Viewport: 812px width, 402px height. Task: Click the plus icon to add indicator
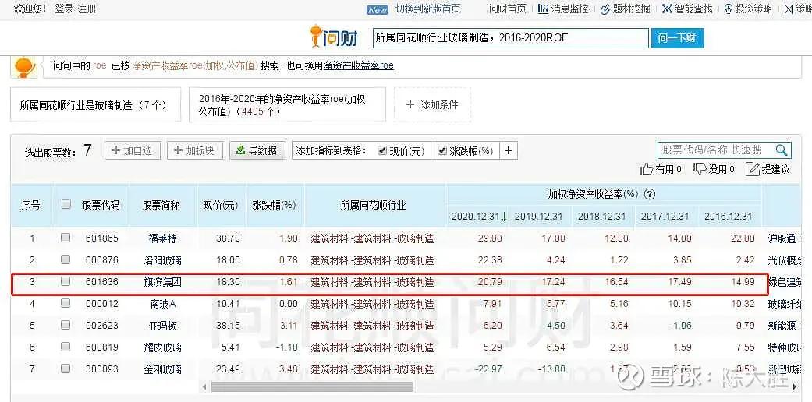509,150
